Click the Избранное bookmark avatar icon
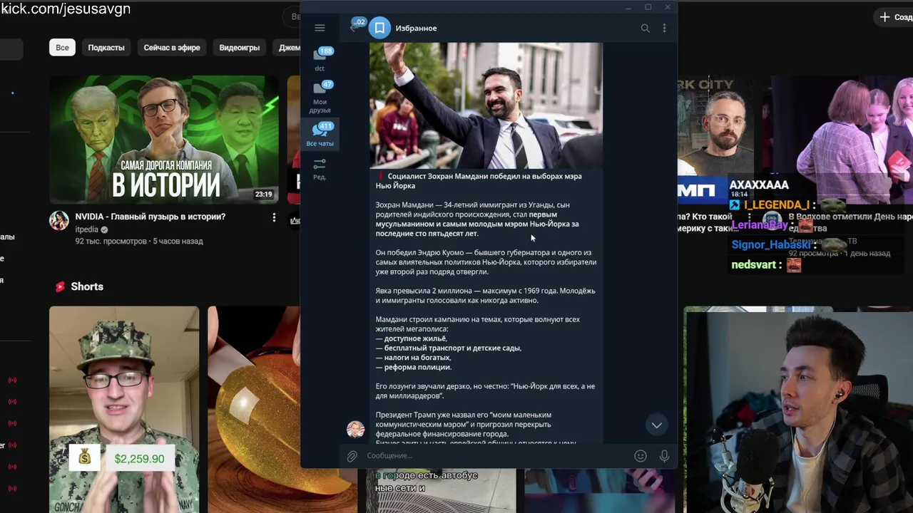Viewport: 913px width, 513px height. click(379, 28)
